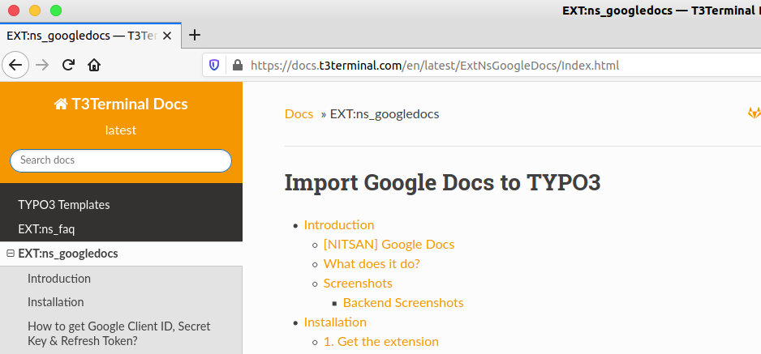761x354 pixels.
Task: Click the red close window button
Action: 14,11
